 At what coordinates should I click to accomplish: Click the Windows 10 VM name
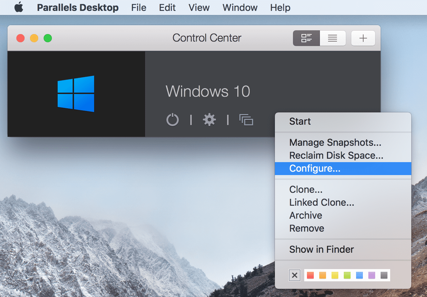click(x=208, y=91)
